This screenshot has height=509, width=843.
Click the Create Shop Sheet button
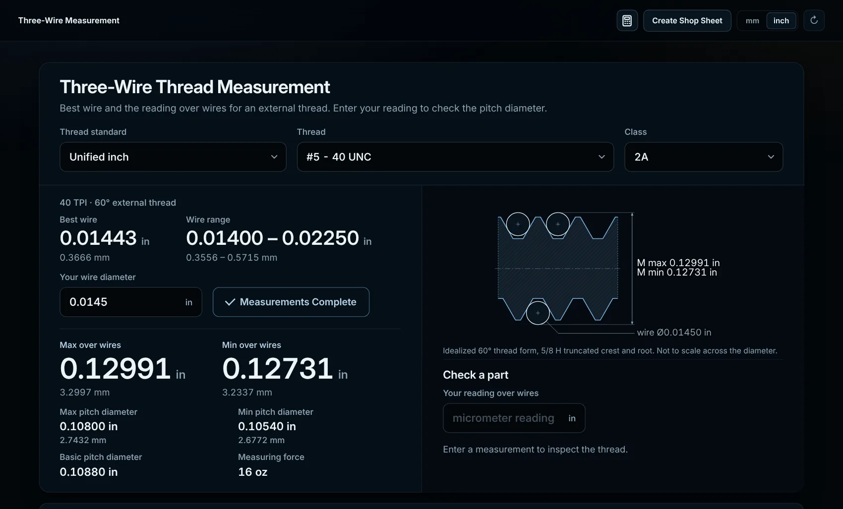pos(687,20)
